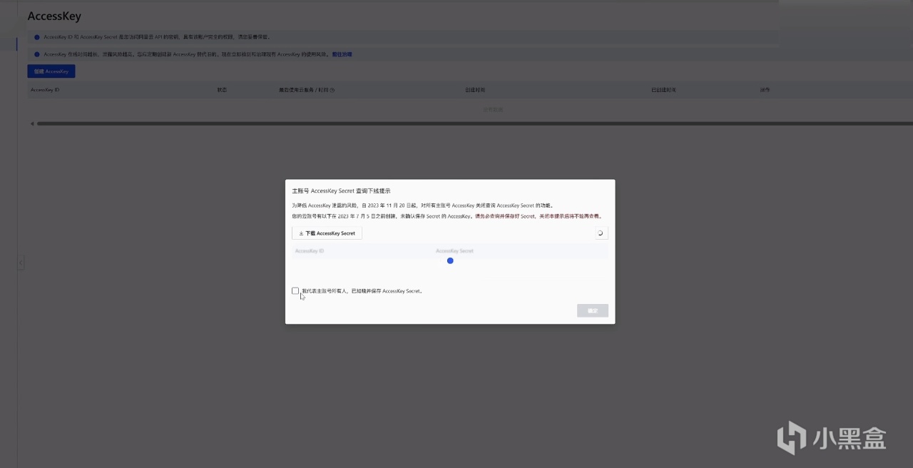Click the info icon of second notice banner

[x=37, y=54]
